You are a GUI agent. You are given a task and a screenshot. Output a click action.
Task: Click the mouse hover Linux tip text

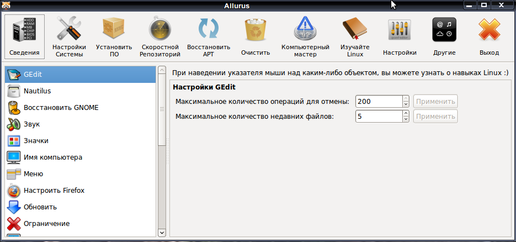[341, 73]
